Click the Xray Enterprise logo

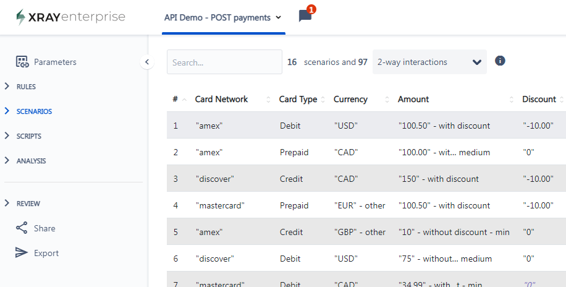click(70, 17)
